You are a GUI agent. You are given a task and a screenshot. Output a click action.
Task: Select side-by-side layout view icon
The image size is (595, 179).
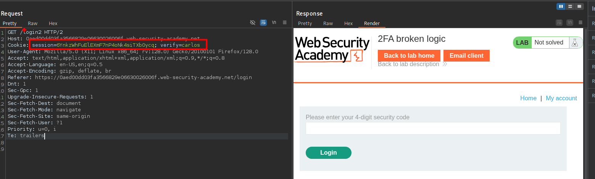point(561,6)
